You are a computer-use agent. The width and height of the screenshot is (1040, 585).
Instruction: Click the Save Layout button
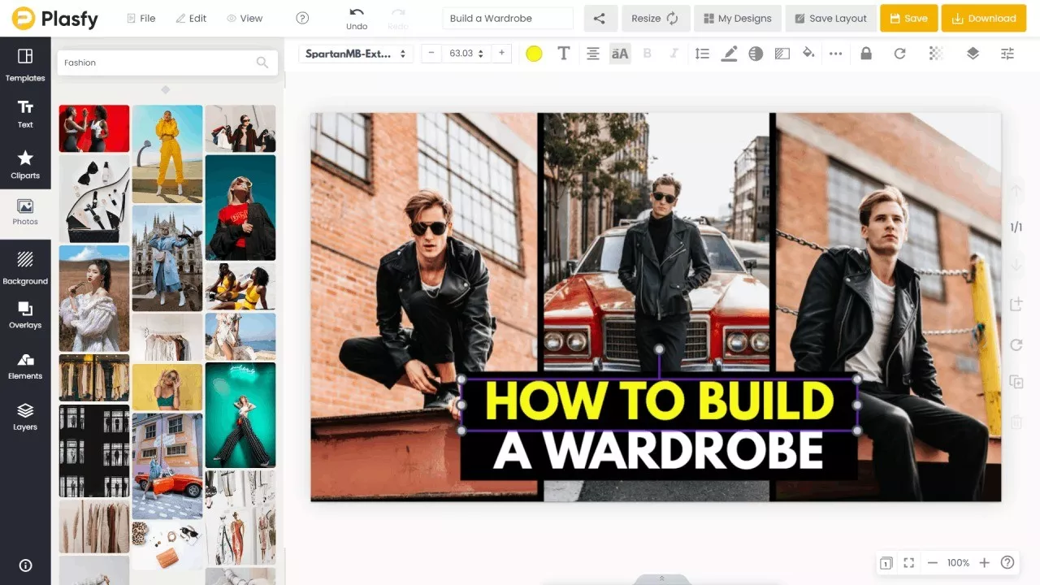coord(830,19)
